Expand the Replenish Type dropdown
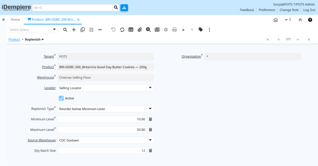Viewport: 318px width, 166px height. [150, 109]
